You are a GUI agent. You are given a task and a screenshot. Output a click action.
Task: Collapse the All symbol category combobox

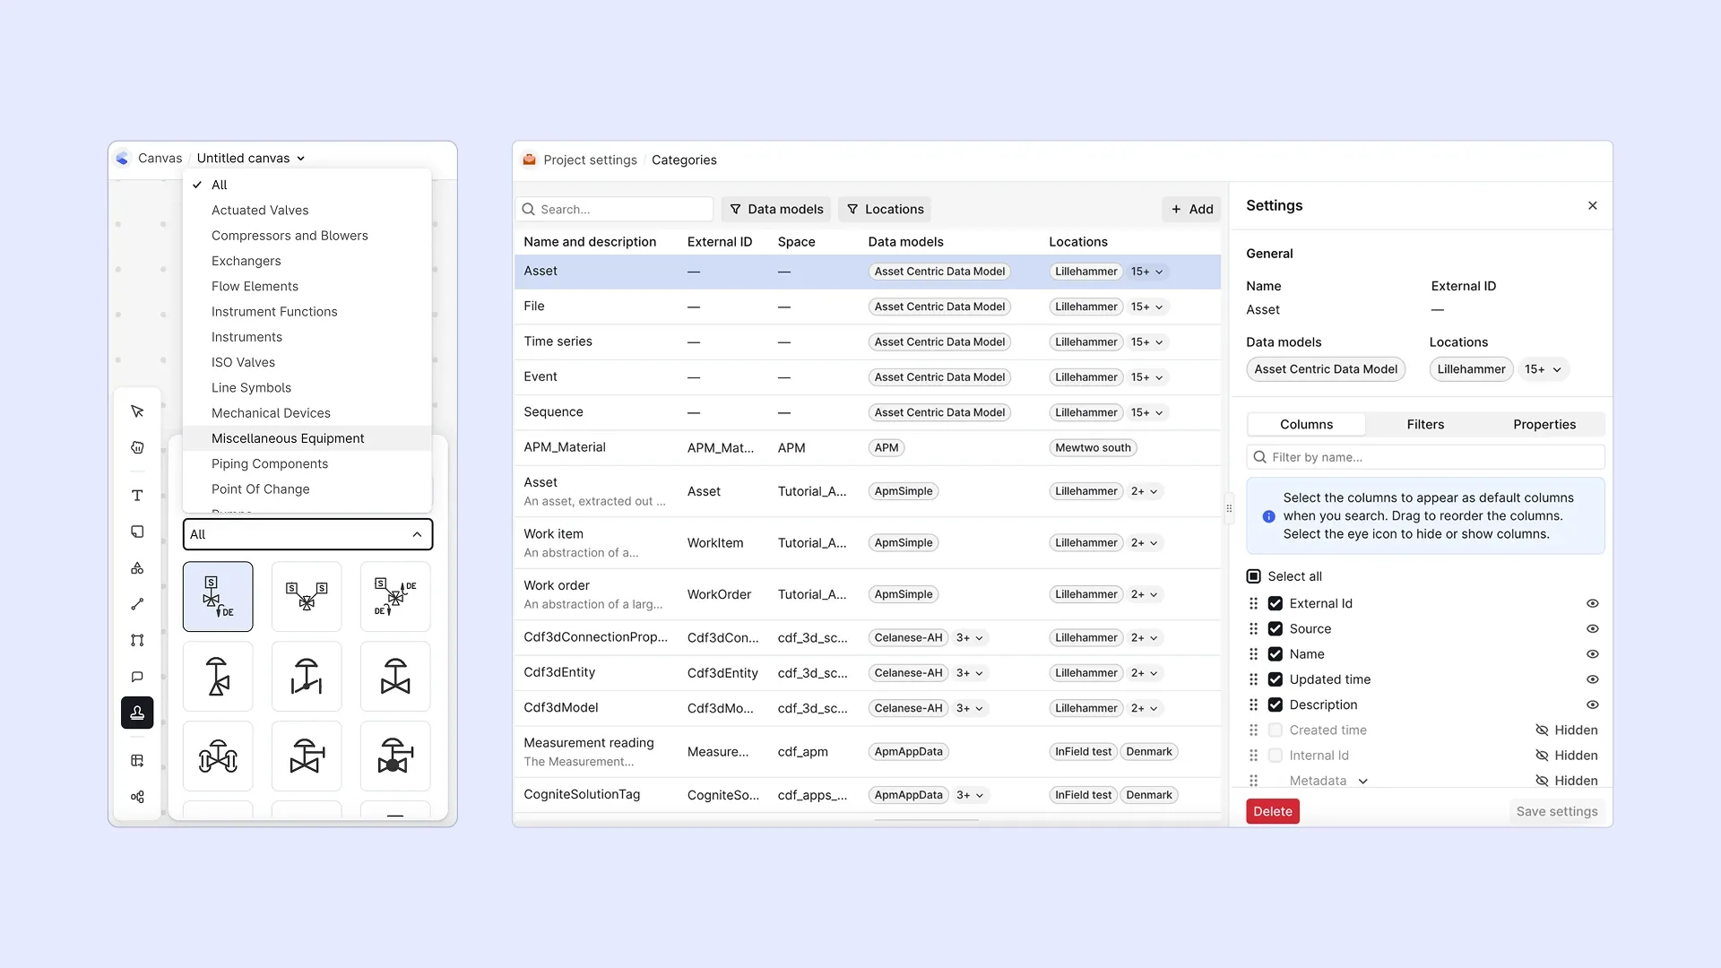(x=308, y=534)
